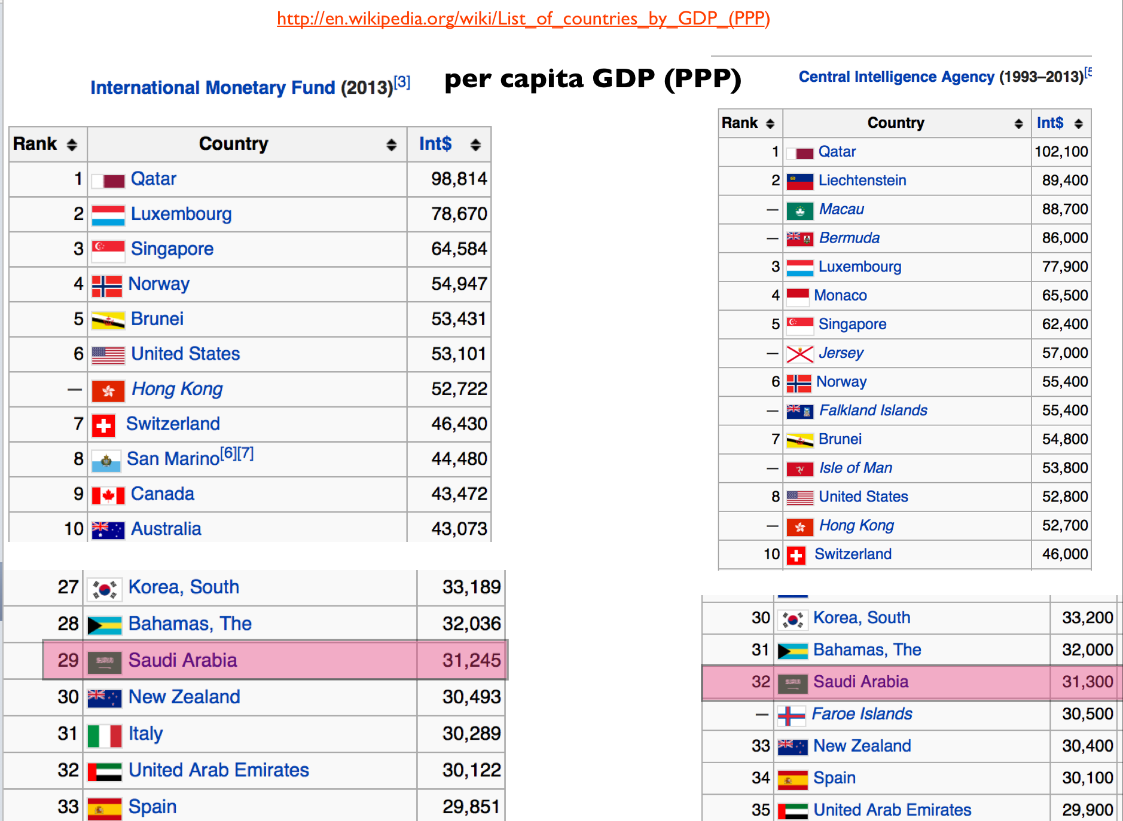Click Hong Kong flag in IMF table
Viewport: 1123px width, 821px height.
[x=108, y=391]
